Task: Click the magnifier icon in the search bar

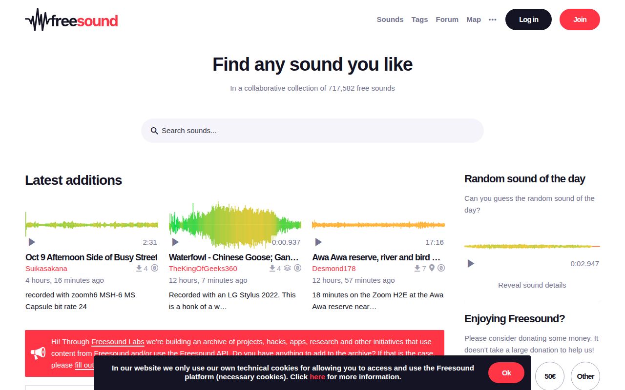Action: tap(154, 131)
